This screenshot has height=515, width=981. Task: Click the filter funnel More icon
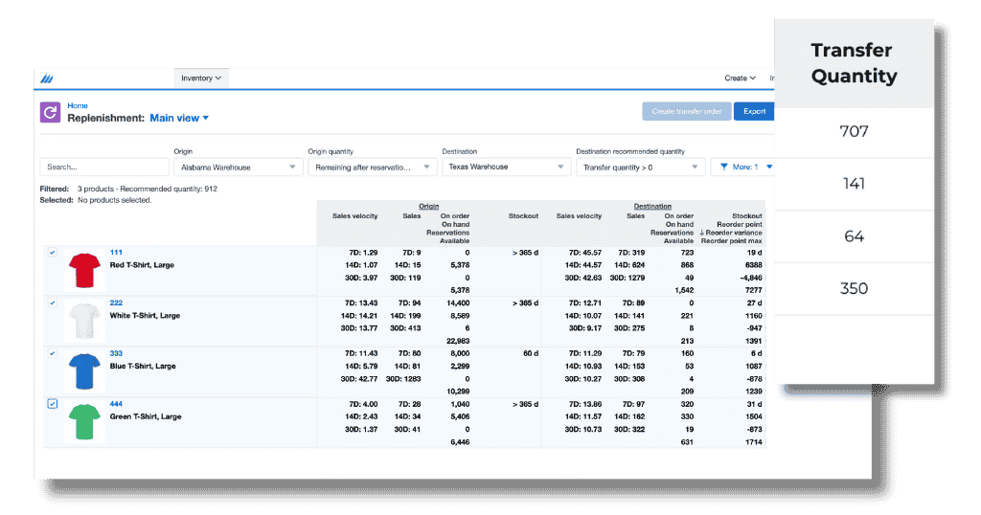click(x=725, y=168)
